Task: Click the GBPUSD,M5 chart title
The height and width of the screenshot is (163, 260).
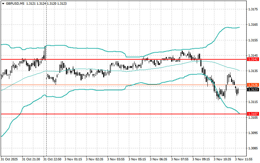Action: (x=15, y=3)
